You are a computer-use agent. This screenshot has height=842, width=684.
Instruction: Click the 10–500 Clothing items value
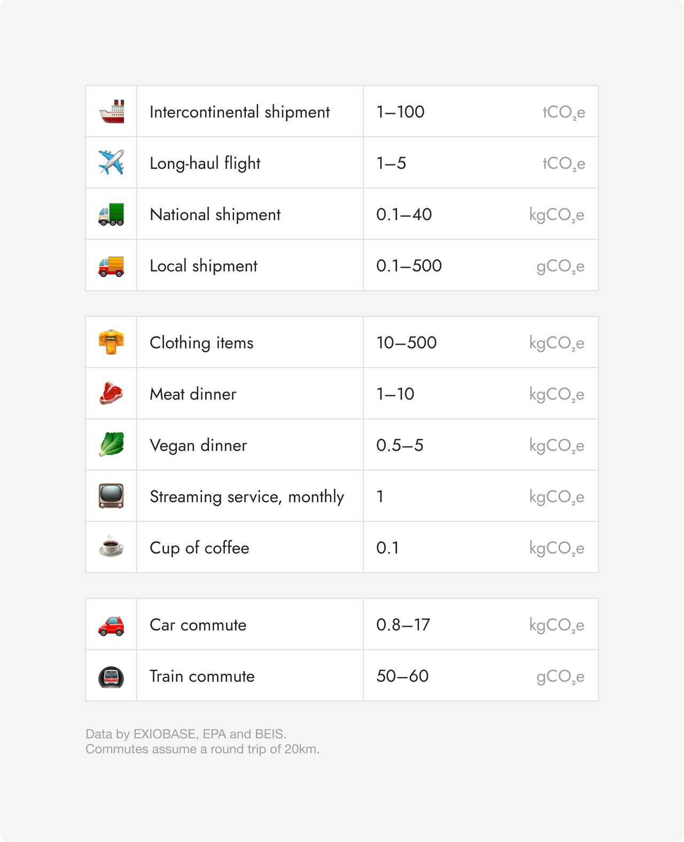[406, 342]
